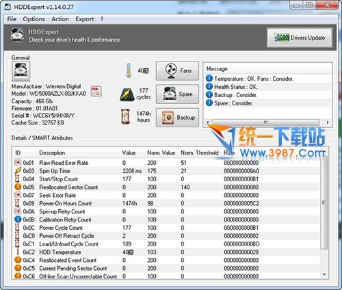
Task: Click the PDF export icon next to model
Action: pyautogui.click(x=96, y=92)
